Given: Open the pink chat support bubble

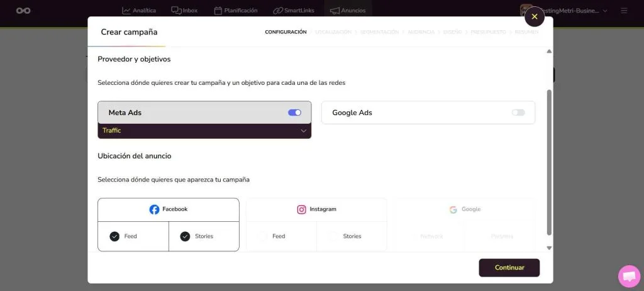Looking at the screenshot, I should pyautogui.click(x=629, y=276).
